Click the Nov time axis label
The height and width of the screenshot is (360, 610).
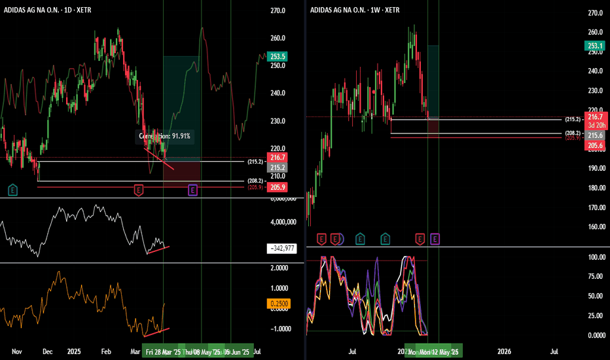tap(17, 351)
